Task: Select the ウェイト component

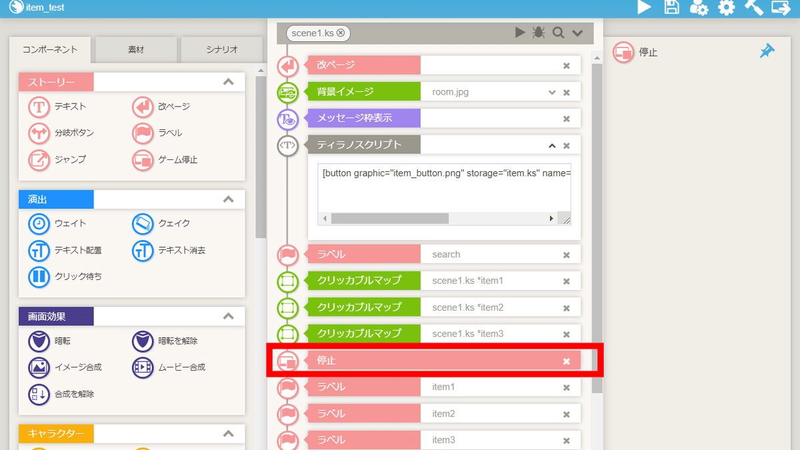Action: tap(57, 223)
